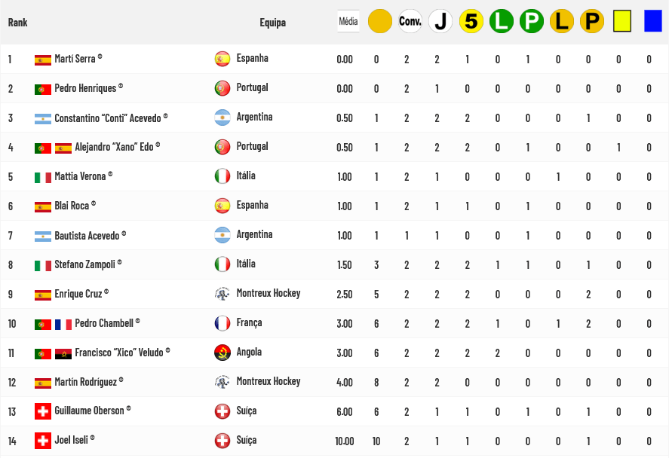Viewport: 669px width, 458px height.
Task: Open the Montreux Hockey team link for Enrique Cruz
Action: pyautogui.click(x=268, y=293)
